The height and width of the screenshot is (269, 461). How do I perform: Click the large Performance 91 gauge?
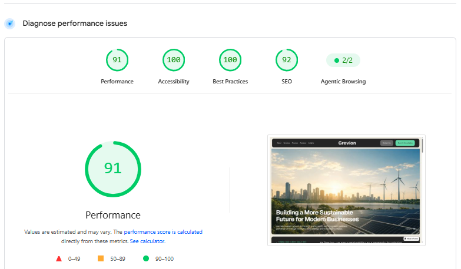[113, 169]
